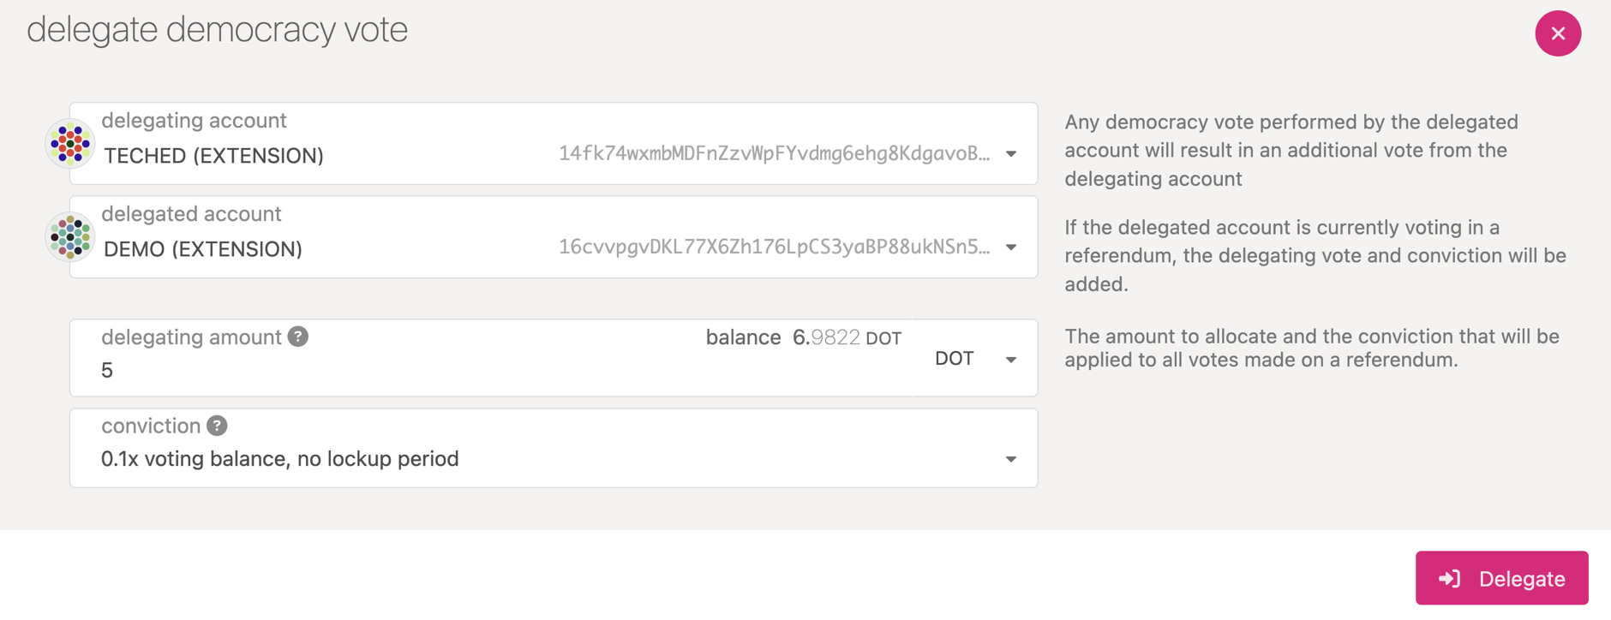The height and width of the screenshot is (620, 1611).
Task: Expand the conviction dropdown arrow
Action: point(1011,460)
